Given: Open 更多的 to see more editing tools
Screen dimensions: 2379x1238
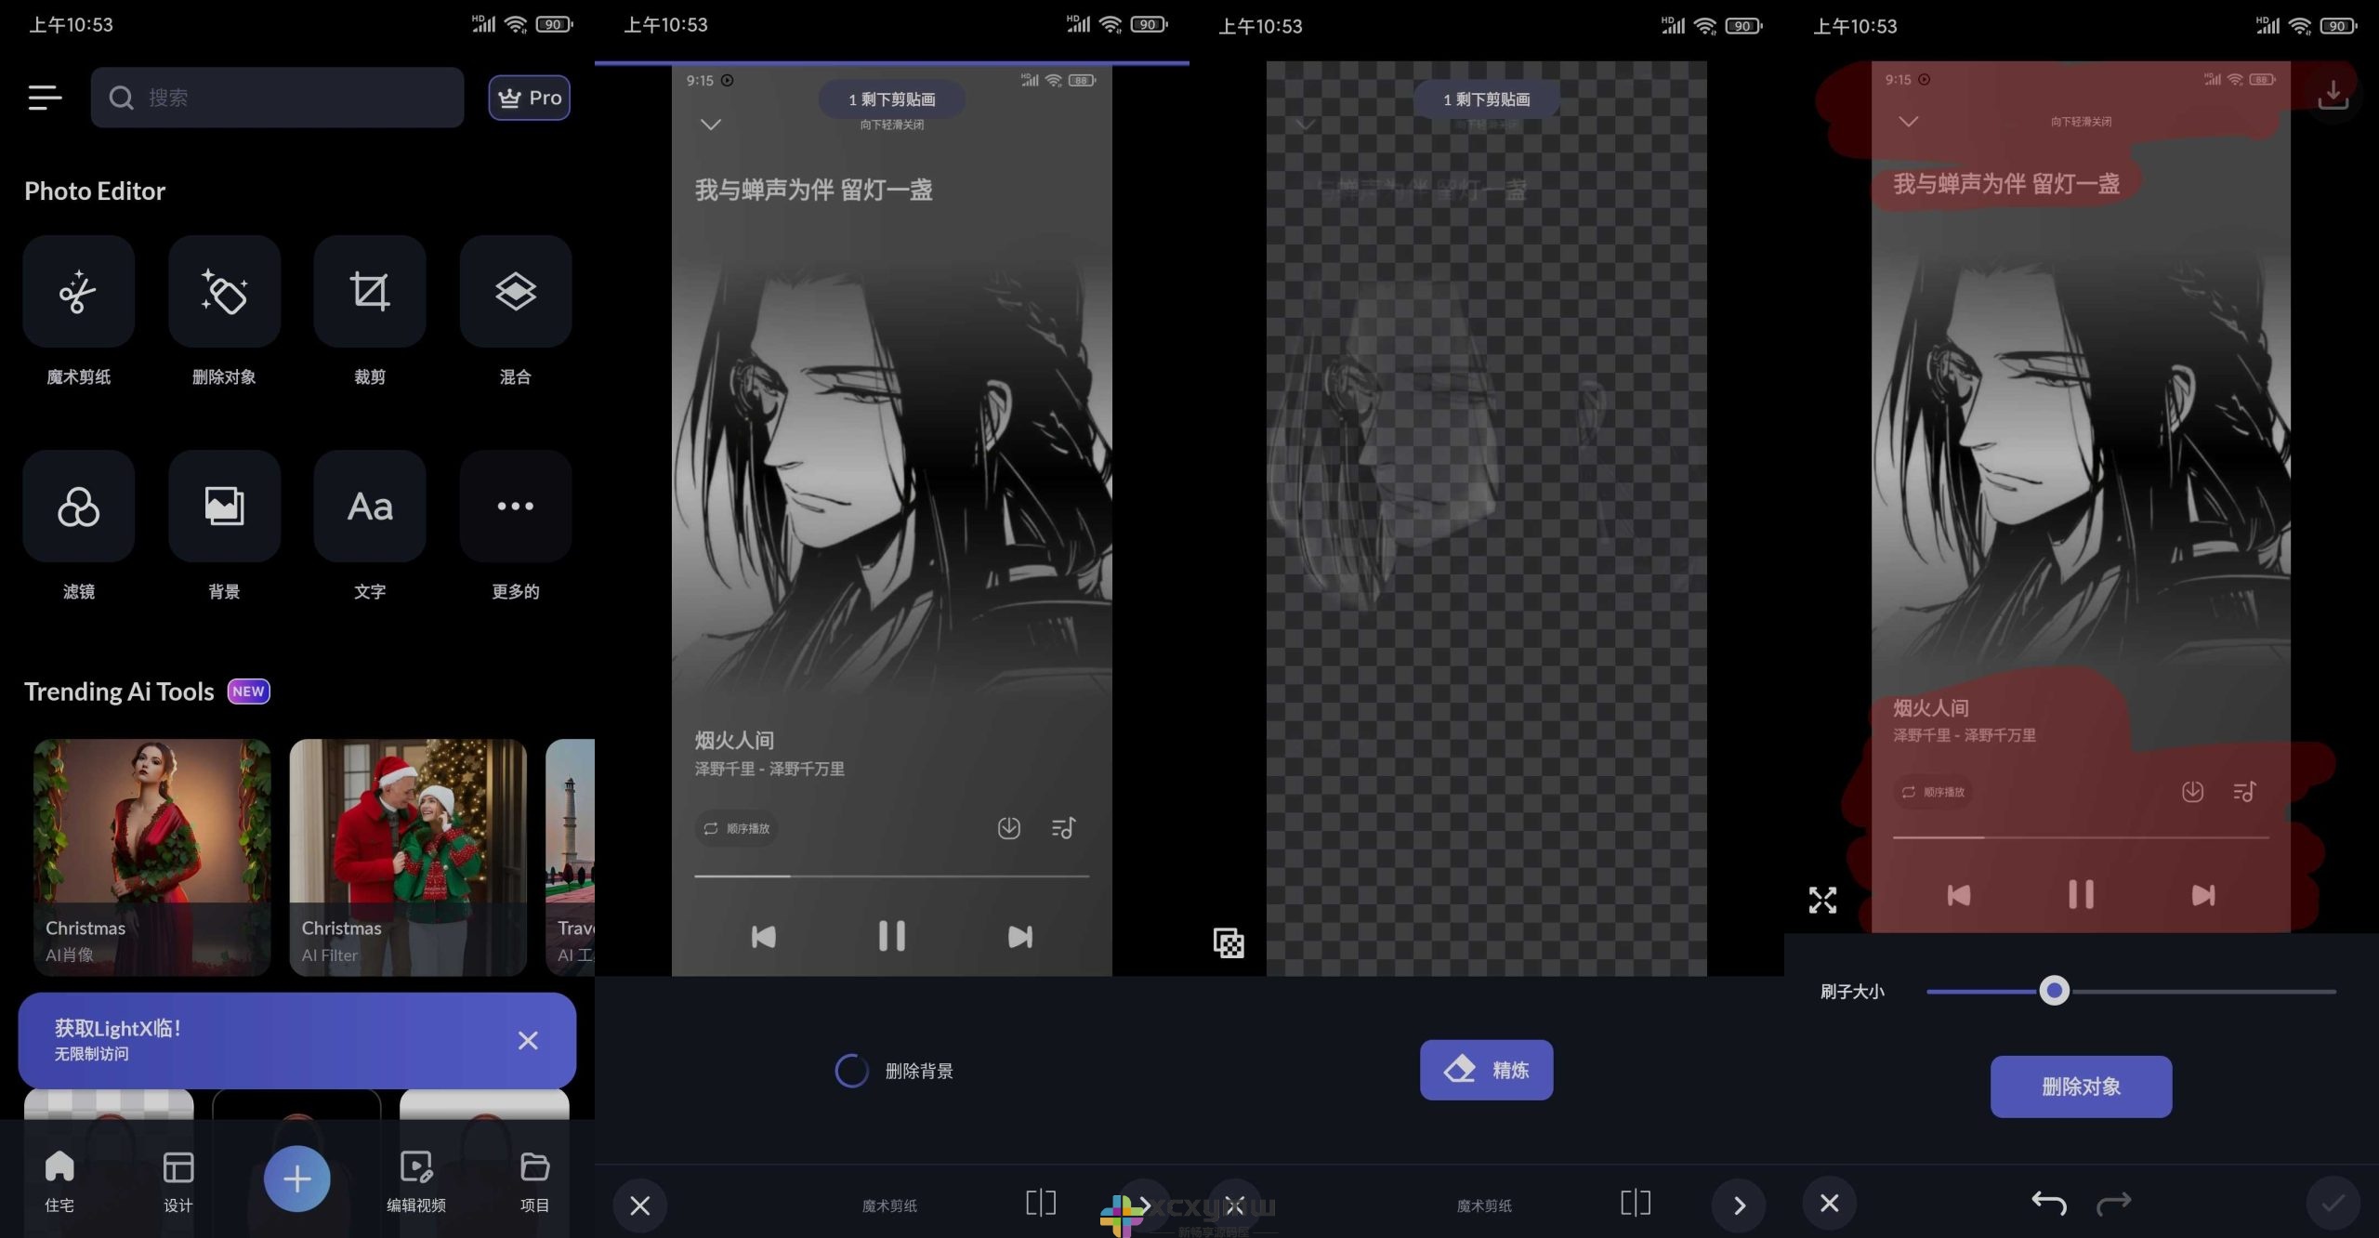Looking at the screenshot, I should [x=515, y=507].
